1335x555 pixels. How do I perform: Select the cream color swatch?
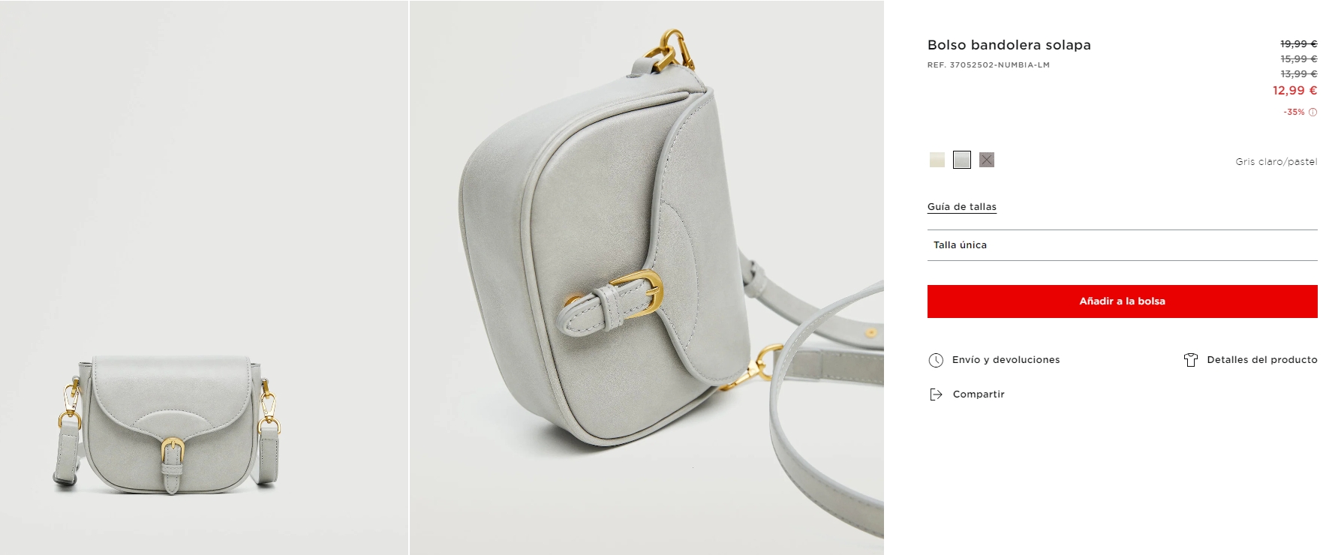pos(937,160)
